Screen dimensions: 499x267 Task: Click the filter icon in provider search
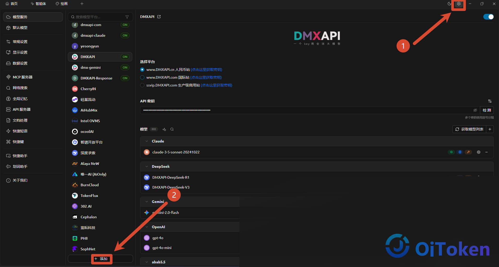point(127,17)
